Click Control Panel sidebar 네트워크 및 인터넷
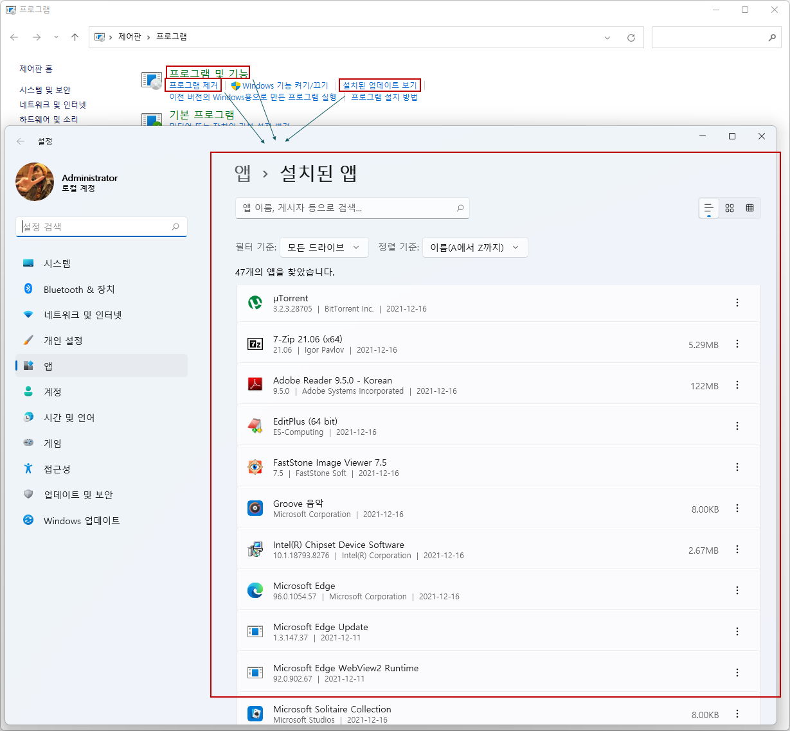Viewport: 790px width, 731px height. [x=53, y=105]
